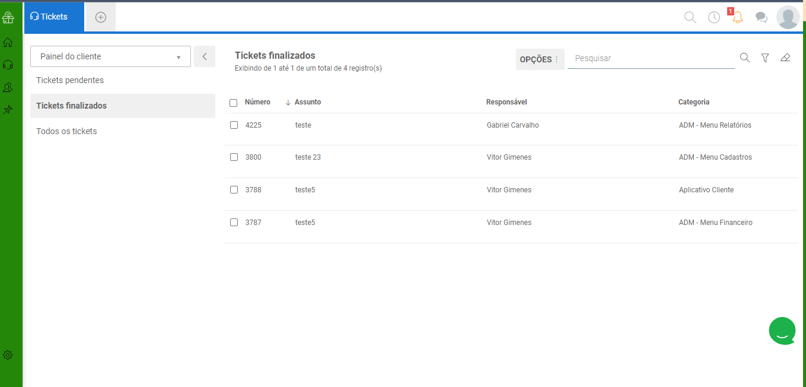
Task: Click the global search magnifier icon
Action: coord(690,17)
